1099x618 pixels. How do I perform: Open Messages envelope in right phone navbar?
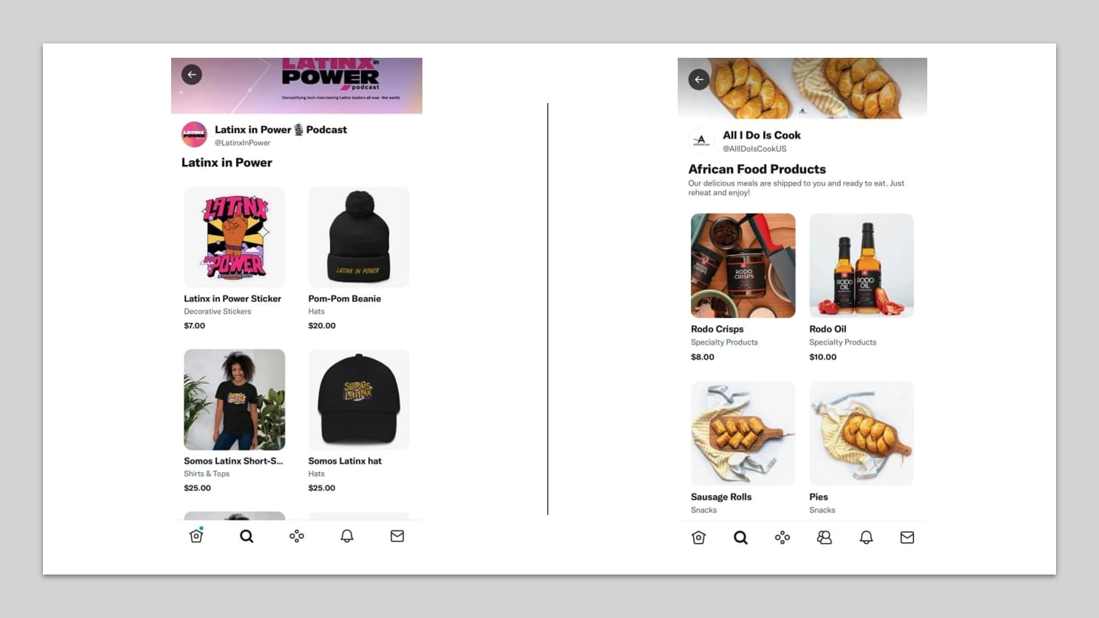point(907,537)
